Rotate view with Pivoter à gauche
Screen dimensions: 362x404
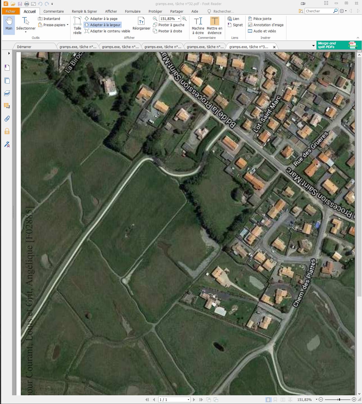169,25
